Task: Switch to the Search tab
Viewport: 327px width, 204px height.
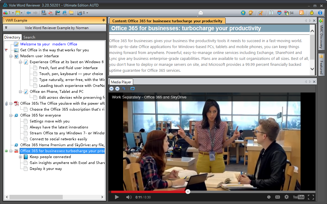Action: click(x=29, y=37)
